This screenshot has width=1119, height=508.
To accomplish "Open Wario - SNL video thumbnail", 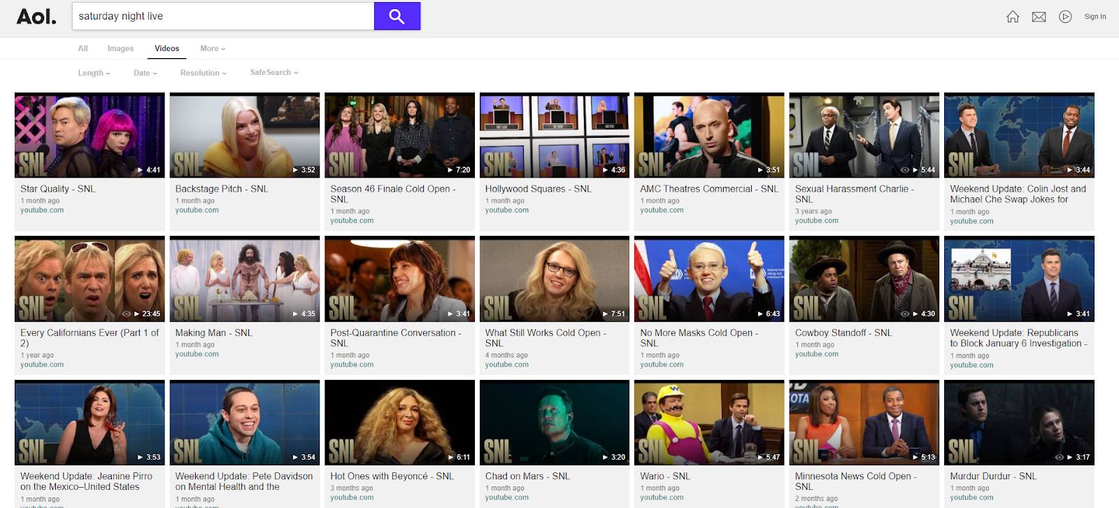I will (709, 423).
